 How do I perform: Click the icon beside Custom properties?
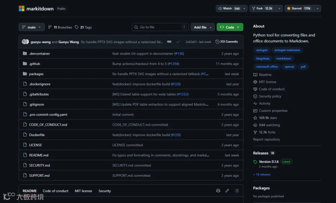click(x=255, y=111)
